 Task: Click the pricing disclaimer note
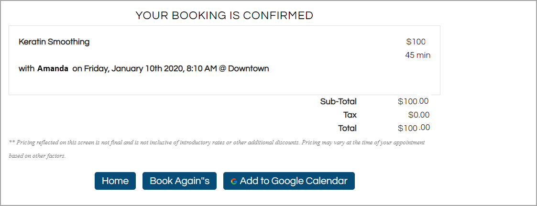[217, 149]
